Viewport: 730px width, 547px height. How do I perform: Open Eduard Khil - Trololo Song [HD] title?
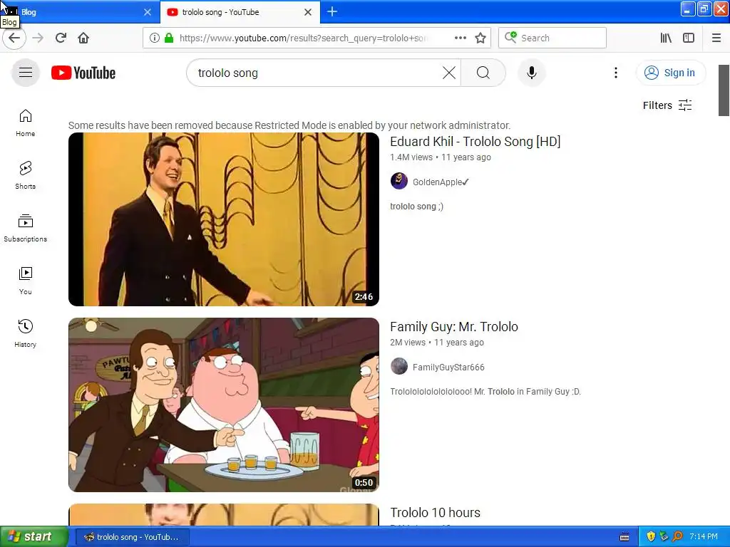(475, 142)
